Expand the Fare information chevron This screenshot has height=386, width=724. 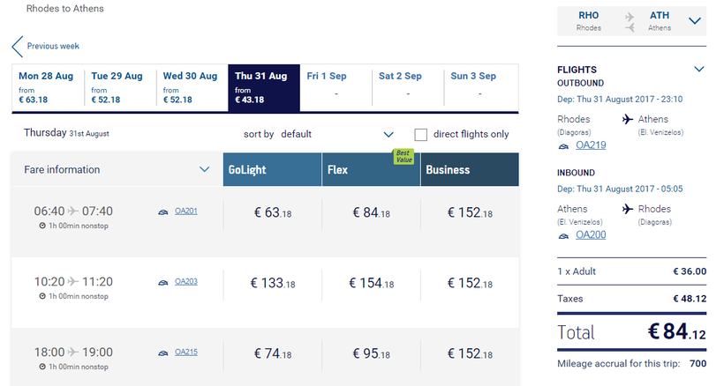click(x=204, y=169)
